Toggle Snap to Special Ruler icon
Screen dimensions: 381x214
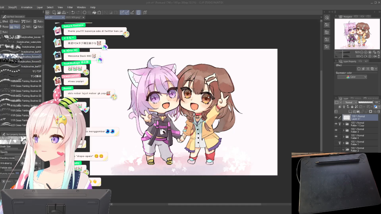(x=127, y=12)
